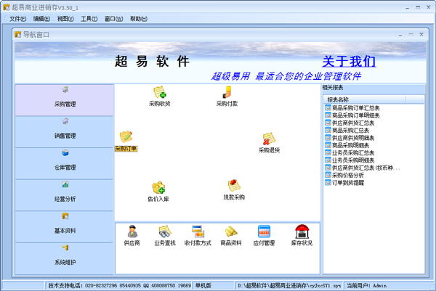The width and height of the screenshot is (436, 291).
Task: Switch to the 销售管理 sales management section
Action: coord(65,129)
